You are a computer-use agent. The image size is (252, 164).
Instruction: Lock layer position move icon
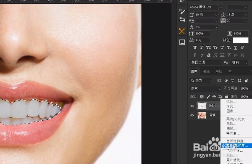214,97
